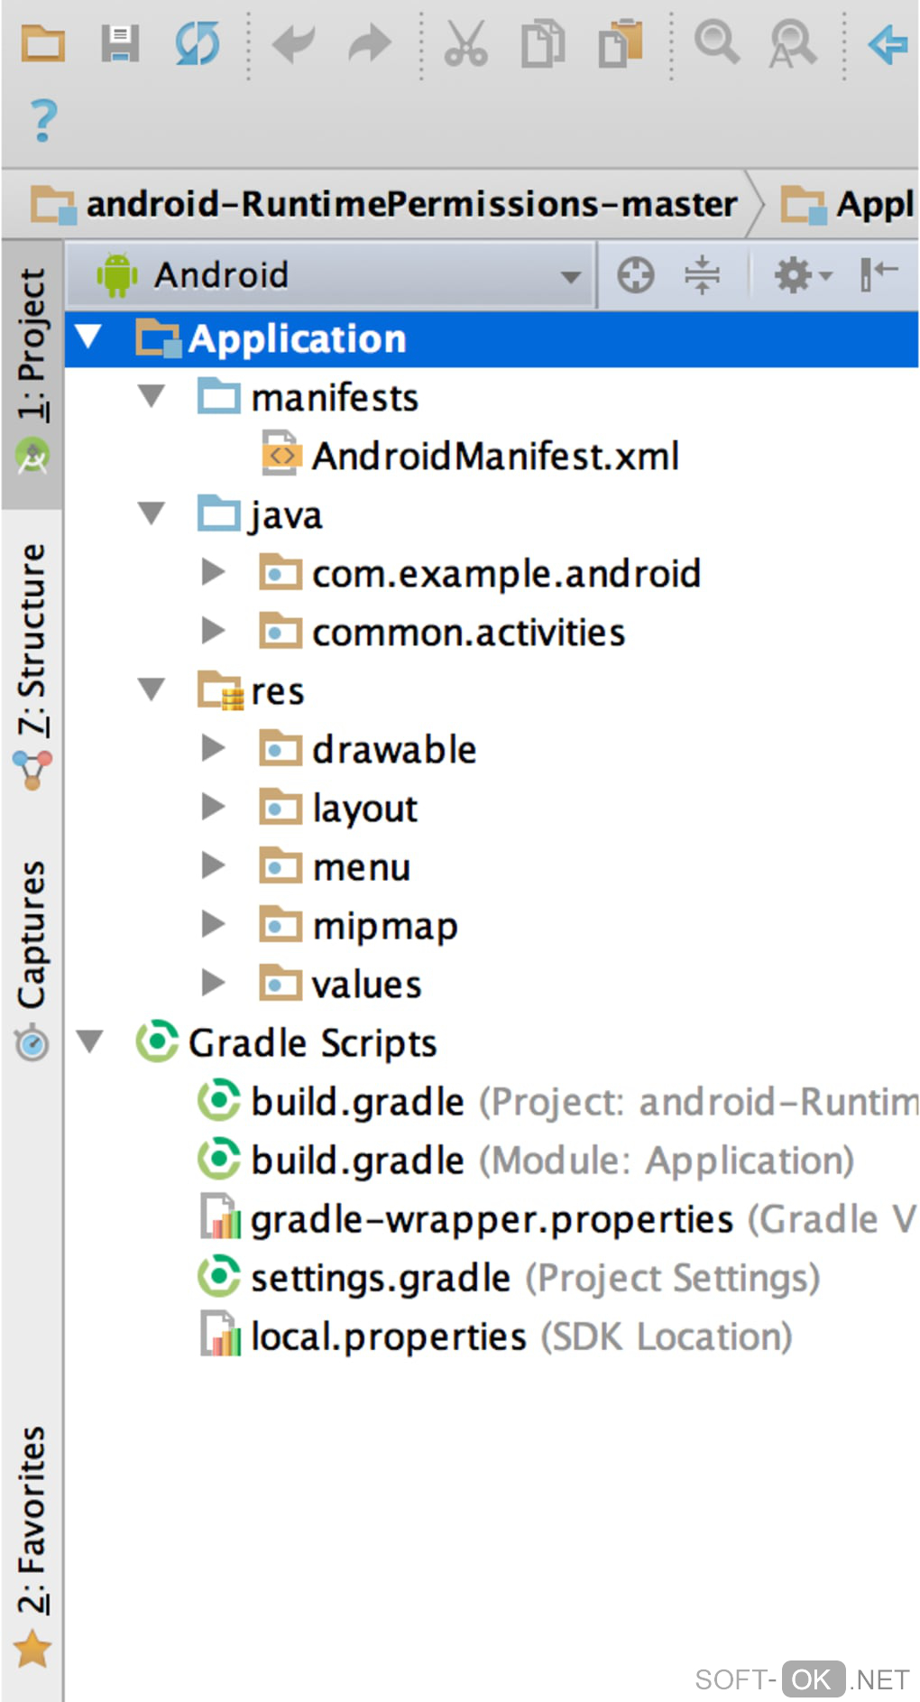Select build.gradle (Project) file
The width and height of the screenshot is (920, 1702).
coord(584,1102)
